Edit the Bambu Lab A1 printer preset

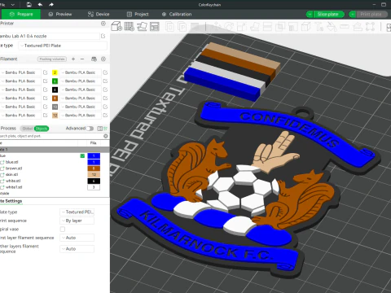(x=103, y=36)
